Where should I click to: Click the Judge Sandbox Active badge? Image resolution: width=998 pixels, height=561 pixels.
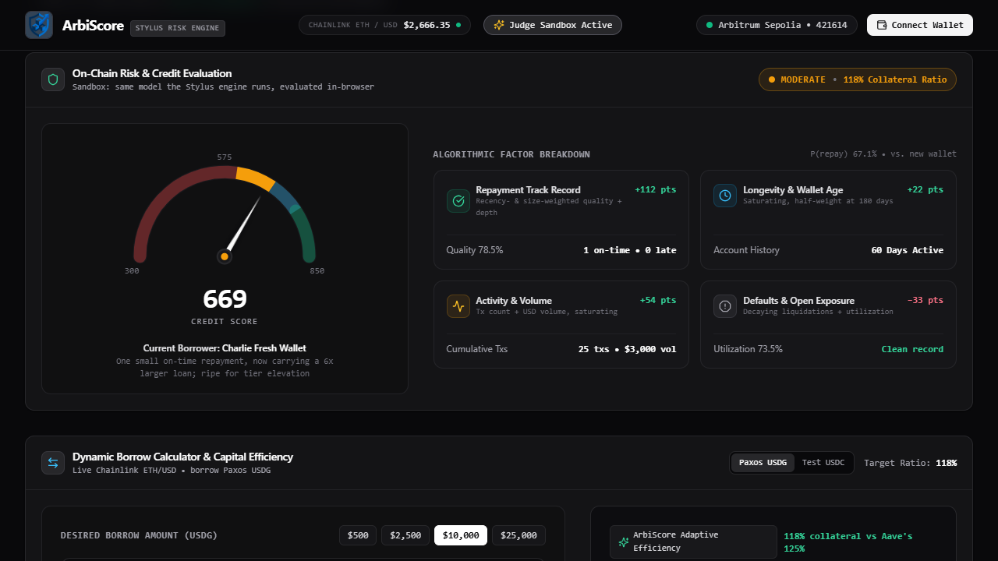coord(553,25)
